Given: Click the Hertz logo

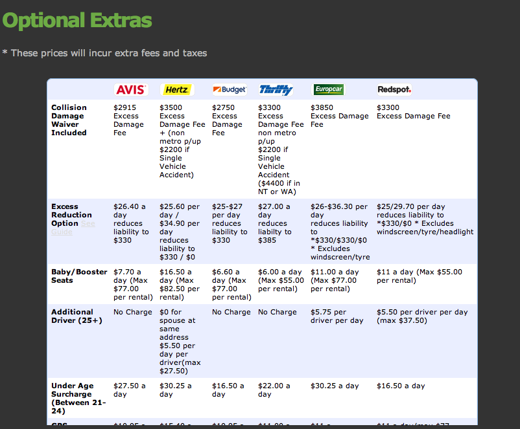Looking at the screenshot, I should click(176, 90).
